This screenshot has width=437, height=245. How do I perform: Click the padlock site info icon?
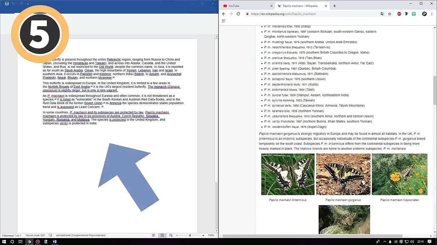pos(247,14)
